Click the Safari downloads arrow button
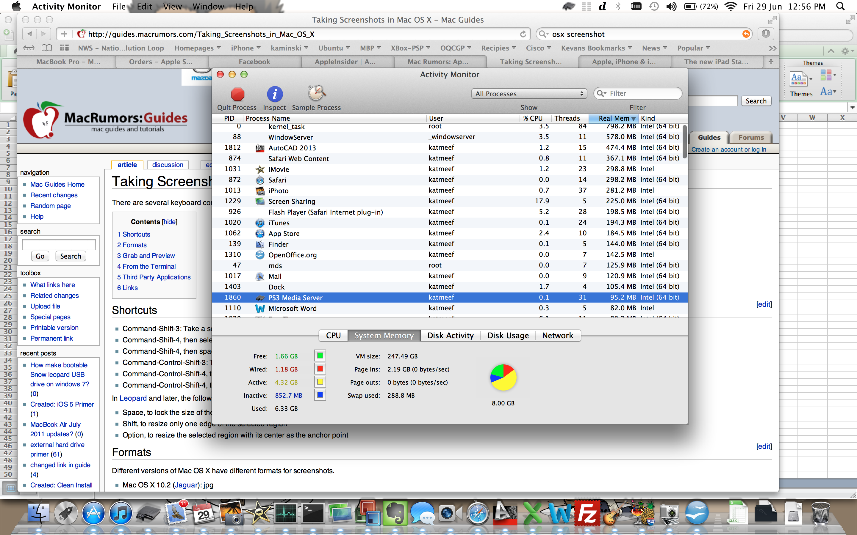This screenshot has height=535, width=857. coord(766,34)
